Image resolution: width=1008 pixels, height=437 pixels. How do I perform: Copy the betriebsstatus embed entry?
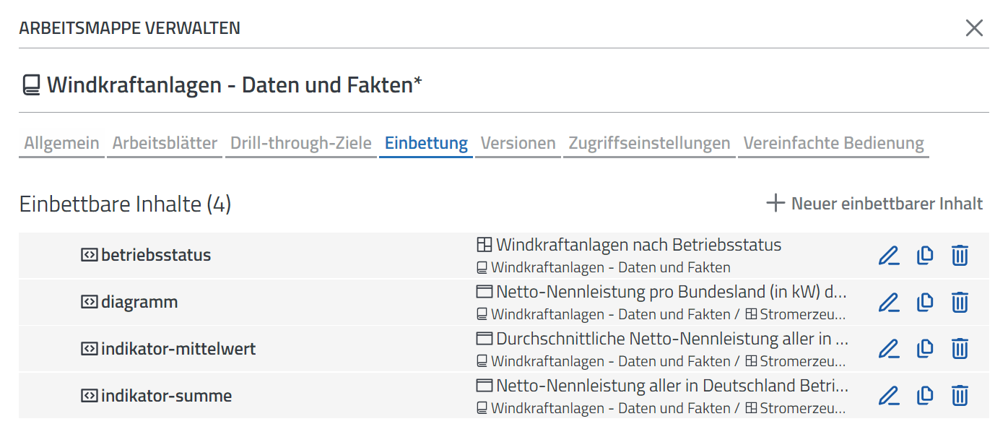pyautogui.click(x=925, y=256)
